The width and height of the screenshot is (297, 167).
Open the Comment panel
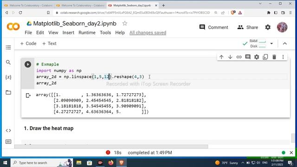[213, 27]
